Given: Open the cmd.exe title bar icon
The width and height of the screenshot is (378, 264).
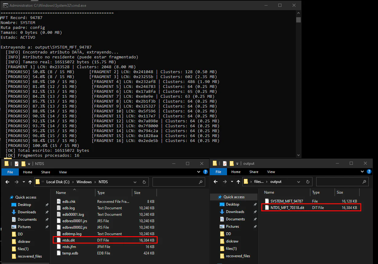Looking at the screenshot, I should pos(5,5).
